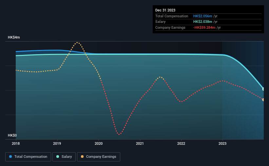Click the HK$0 y-axis label
The image size is (269, 166).
click(x=12, y=135)
